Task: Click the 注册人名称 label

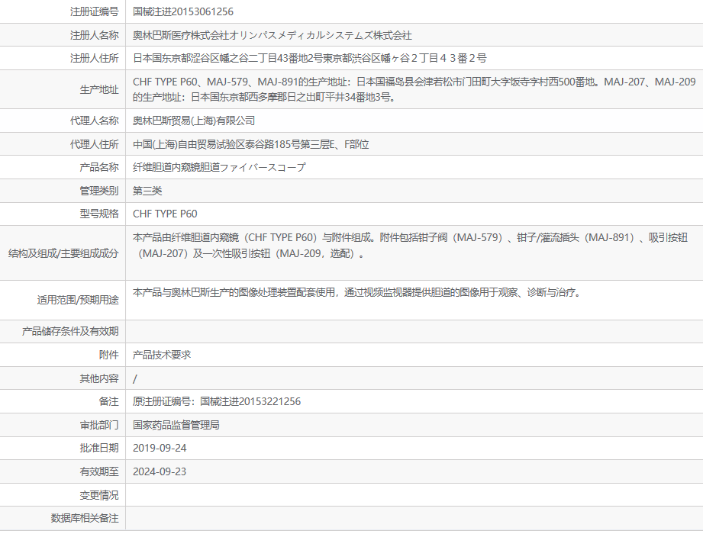Action: tap(94, 35)
